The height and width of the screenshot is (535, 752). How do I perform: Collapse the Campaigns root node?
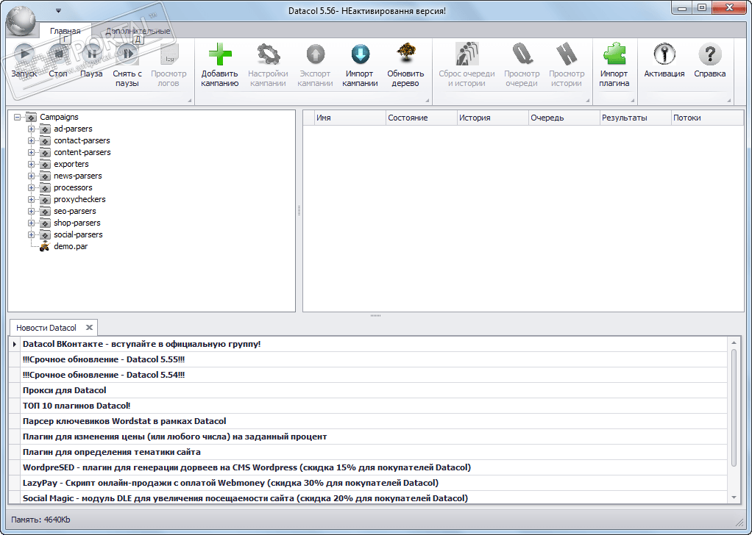click(x=17, y=117)
